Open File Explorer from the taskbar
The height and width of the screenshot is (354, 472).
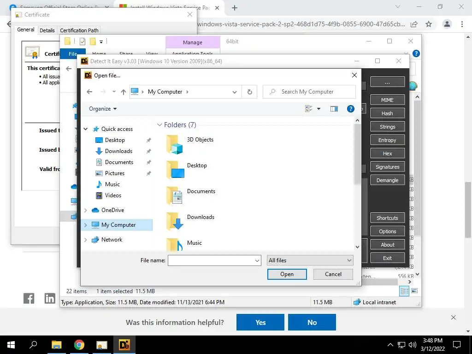(x=56, y=345)
